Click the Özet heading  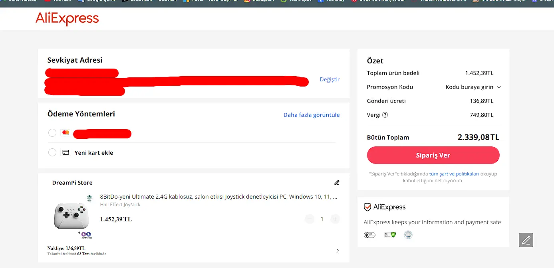pos(375,61)
